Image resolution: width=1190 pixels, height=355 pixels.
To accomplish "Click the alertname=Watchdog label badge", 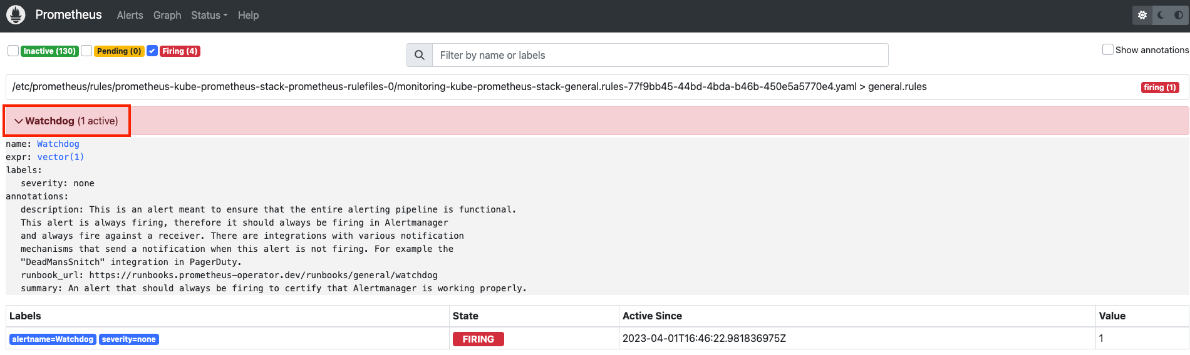I will coord(53,339).
